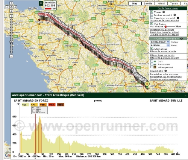Screen dimensions: 188x160
Task: Click the brown >15% slope legend swatch
Action: (x=61, y=105)
